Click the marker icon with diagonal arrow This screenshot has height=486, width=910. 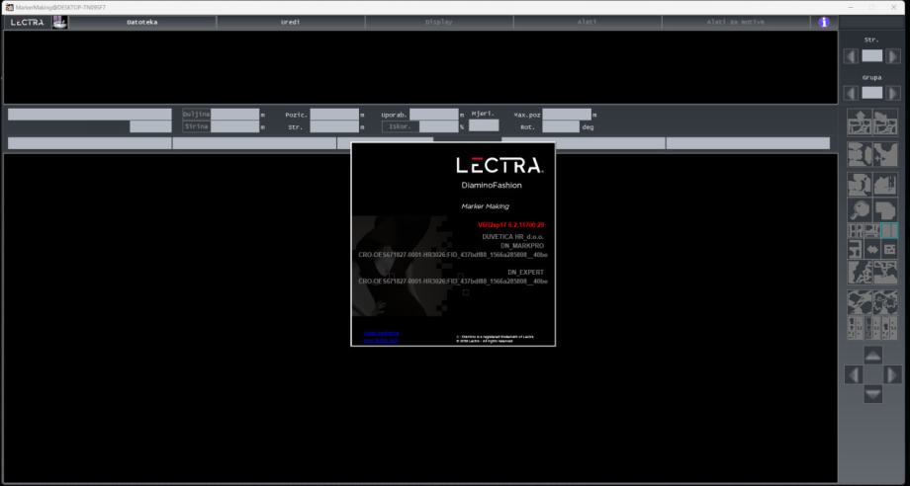click(885, 122)
